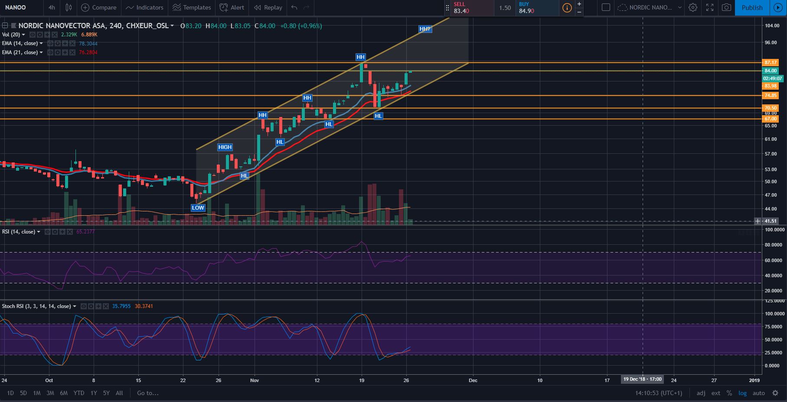
Task: Click the flag icon beside symbol name
Action: (x=14, y=26)
